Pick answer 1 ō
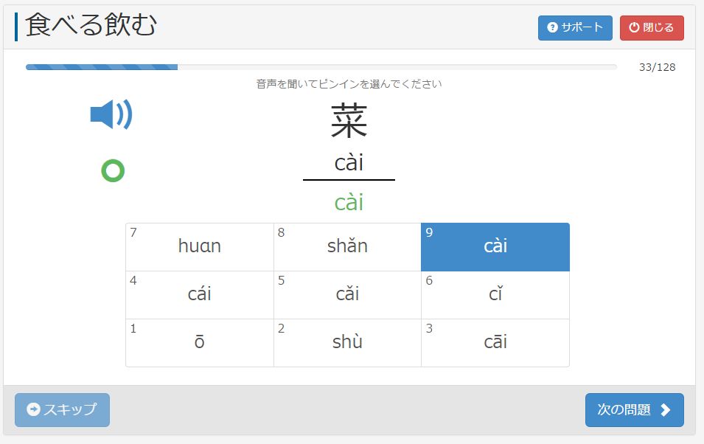The image size is (704, 444). coord(200,343)
